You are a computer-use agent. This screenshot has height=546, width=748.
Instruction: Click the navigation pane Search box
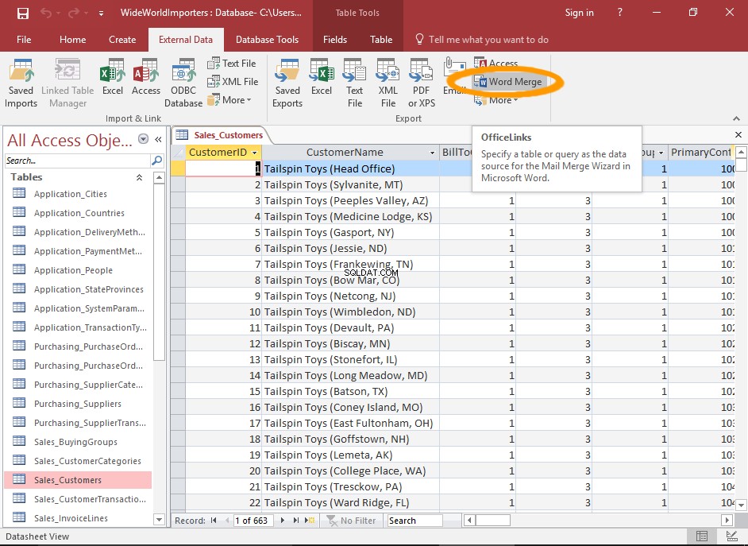click(x=77, y=161)
